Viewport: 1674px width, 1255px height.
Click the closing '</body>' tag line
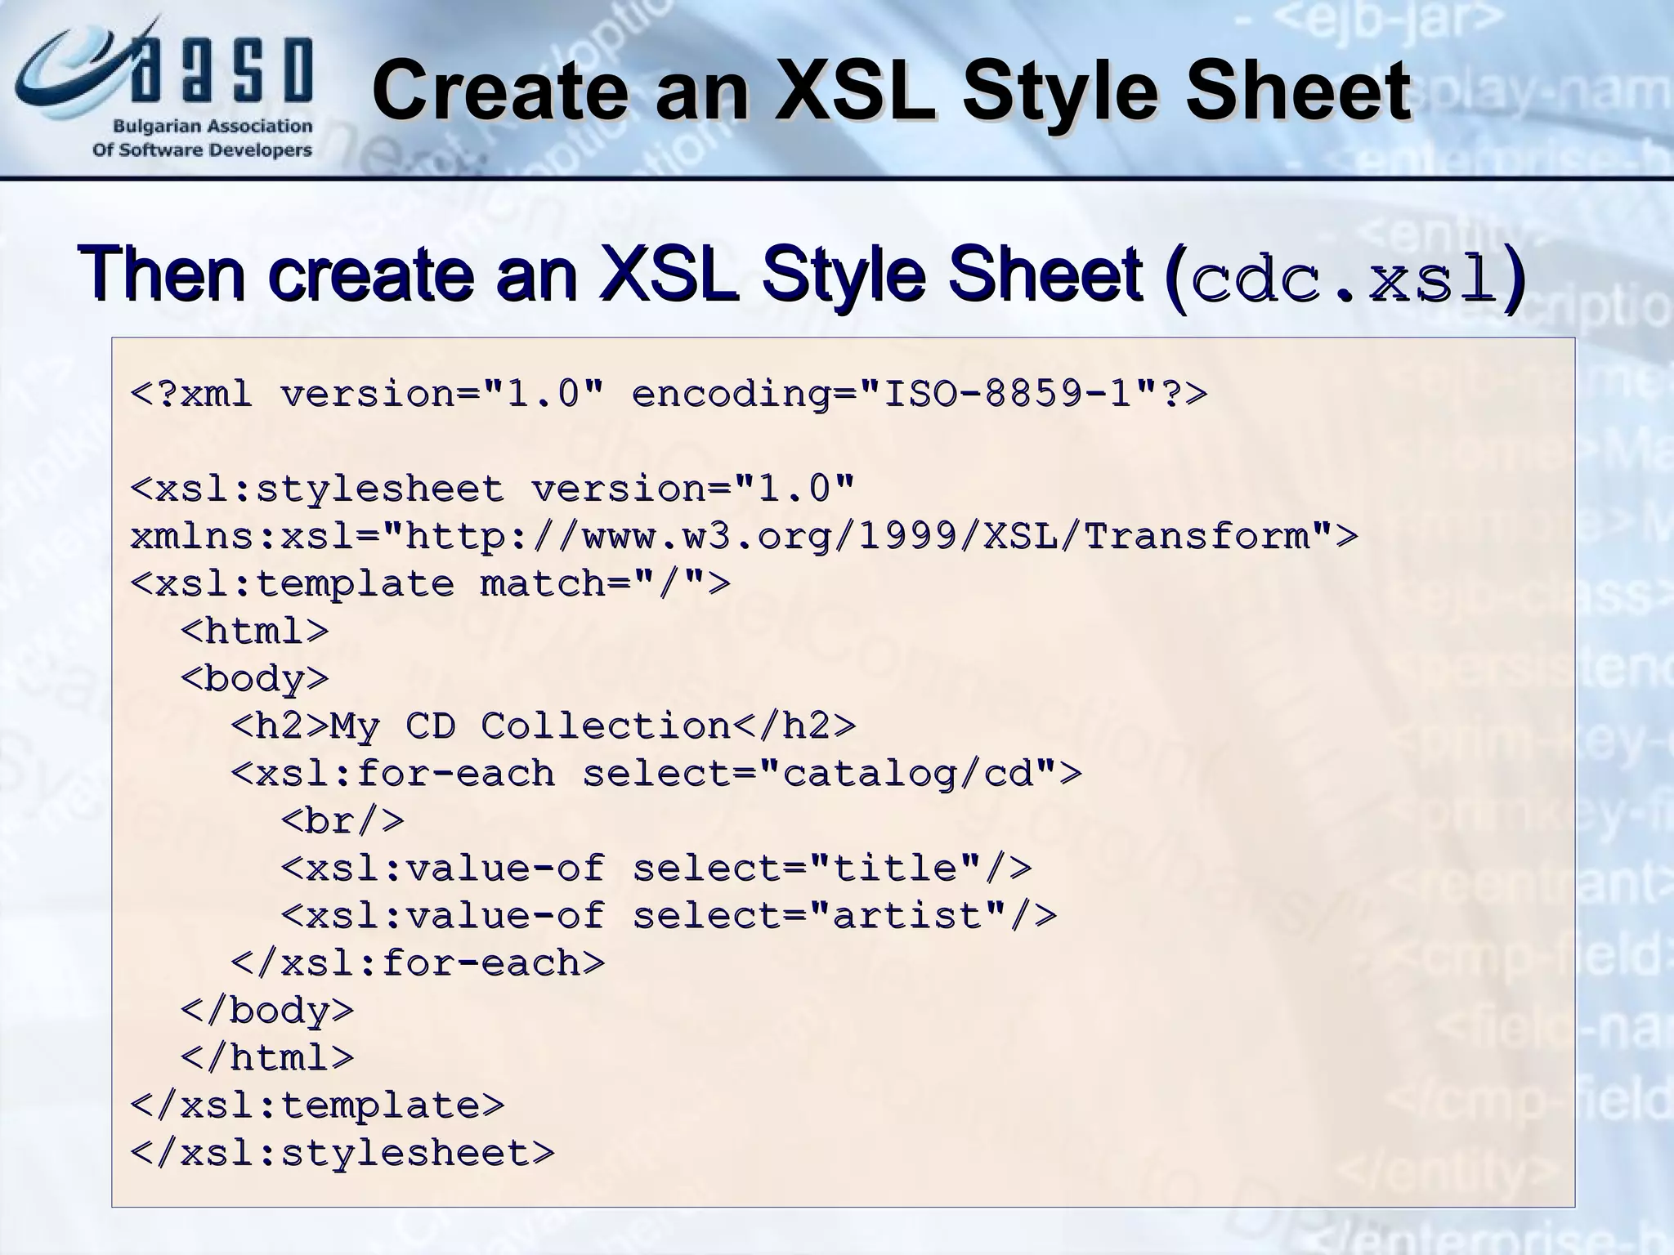[x=267, y=1012]
